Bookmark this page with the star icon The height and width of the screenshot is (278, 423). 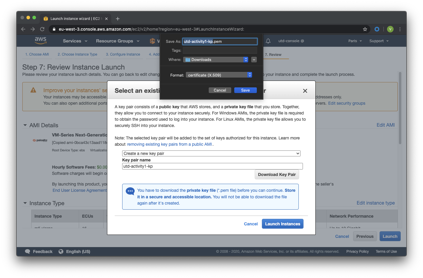[x=365, y=29]
